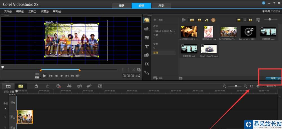Image resolution: width=282 pixels, height=129 pixels.
Task: Select the Final Comp~1.mp4 thumbnail
Action: pos(209,49)
